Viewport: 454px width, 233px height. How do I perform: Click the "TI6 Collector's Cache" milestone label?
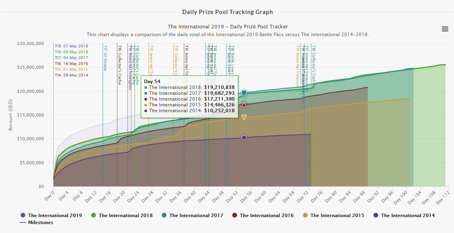[120, 65]
